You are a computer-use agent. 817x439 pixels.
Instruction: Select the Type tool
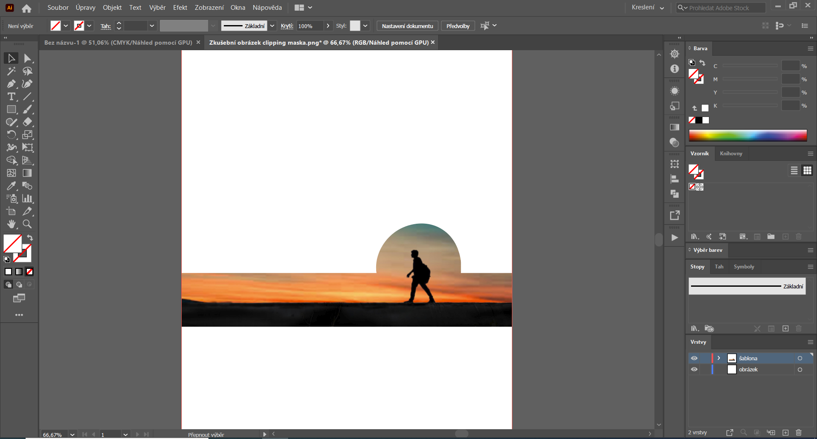click(x=11, y=97)
